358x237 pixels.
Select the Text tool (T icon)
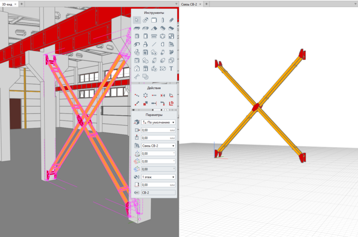tap(172, 69)
